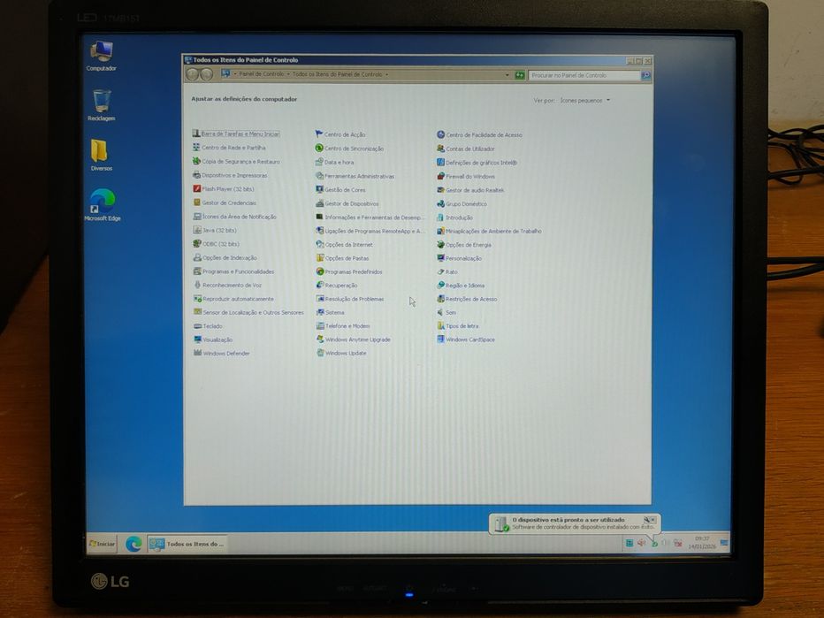This screenshot has height=618, width=824.
Task: Click the search magnifier button
Action: coord(646,76)
